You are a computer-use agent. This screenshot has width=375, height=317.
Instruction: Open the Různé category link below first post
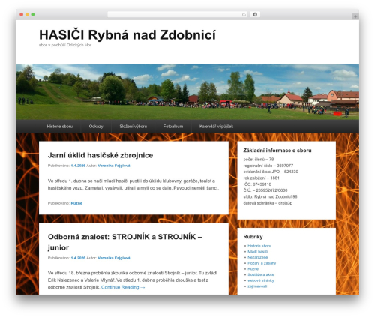[x=76, y=203]
